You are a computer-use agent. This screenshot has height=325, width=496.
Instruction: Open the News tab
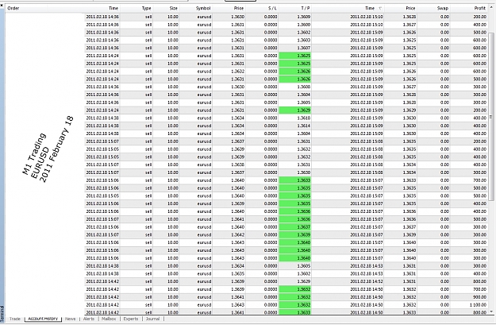70,319
